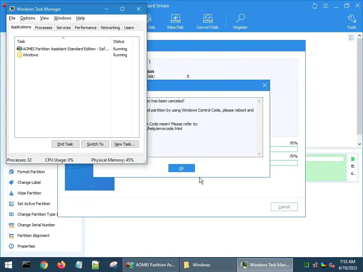
Task: Click the green square tray icon
Action: 307,265
